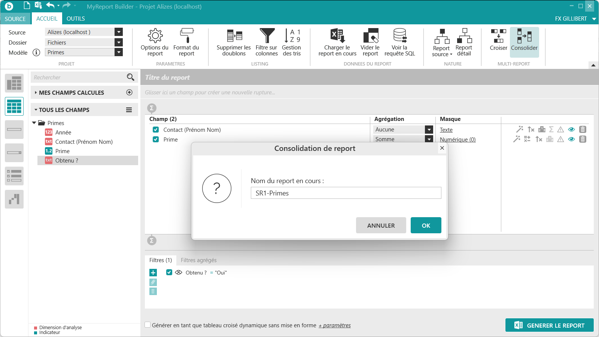Uncheck the Contact (Prénom Nom) field checkbox
Viewport: 599px width, 337px height.
[156, 130]
